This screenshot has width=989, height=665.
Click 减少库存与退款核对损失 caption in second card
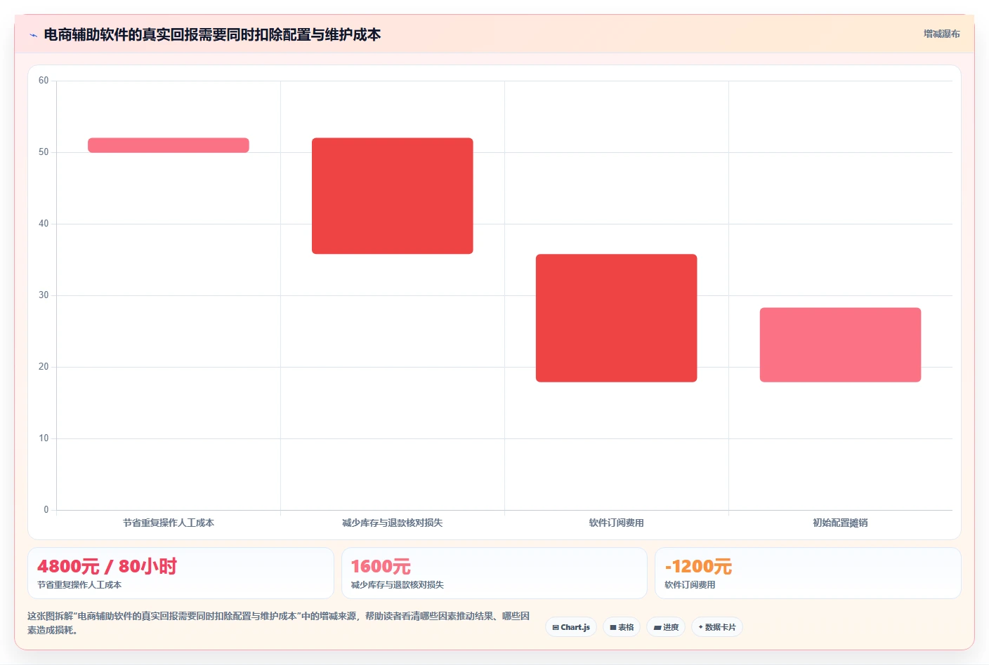point(398,585)
